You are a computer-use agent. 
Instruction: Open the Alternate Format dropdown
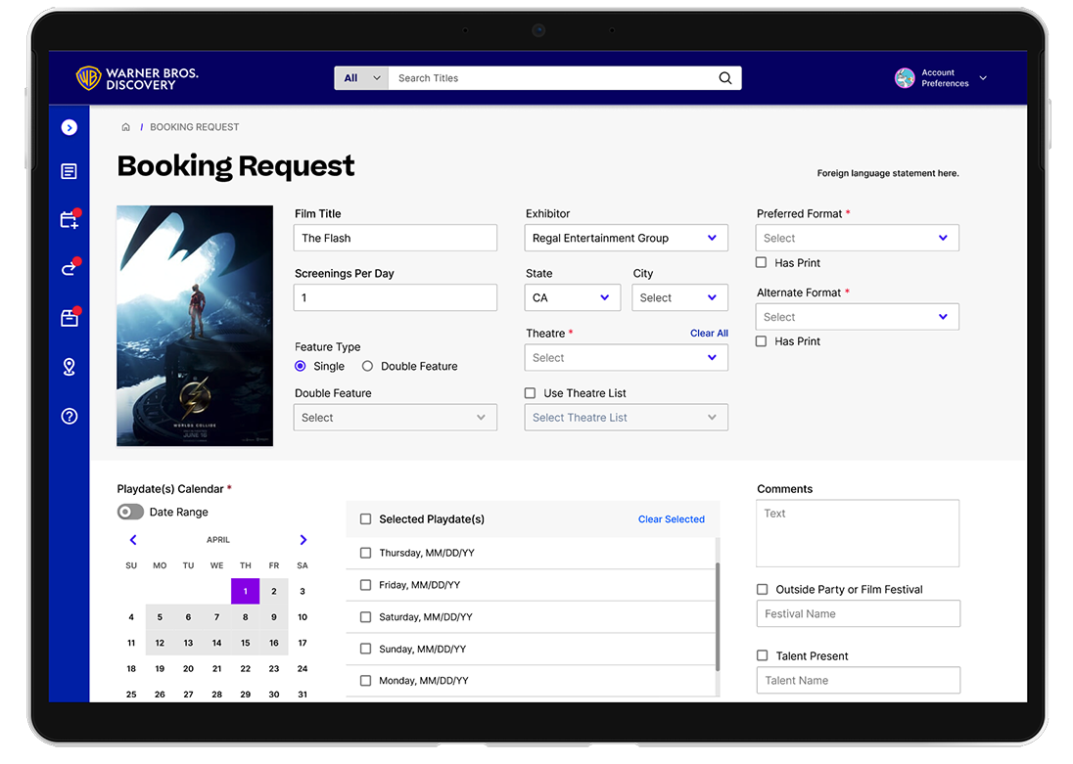pos(858,317)
